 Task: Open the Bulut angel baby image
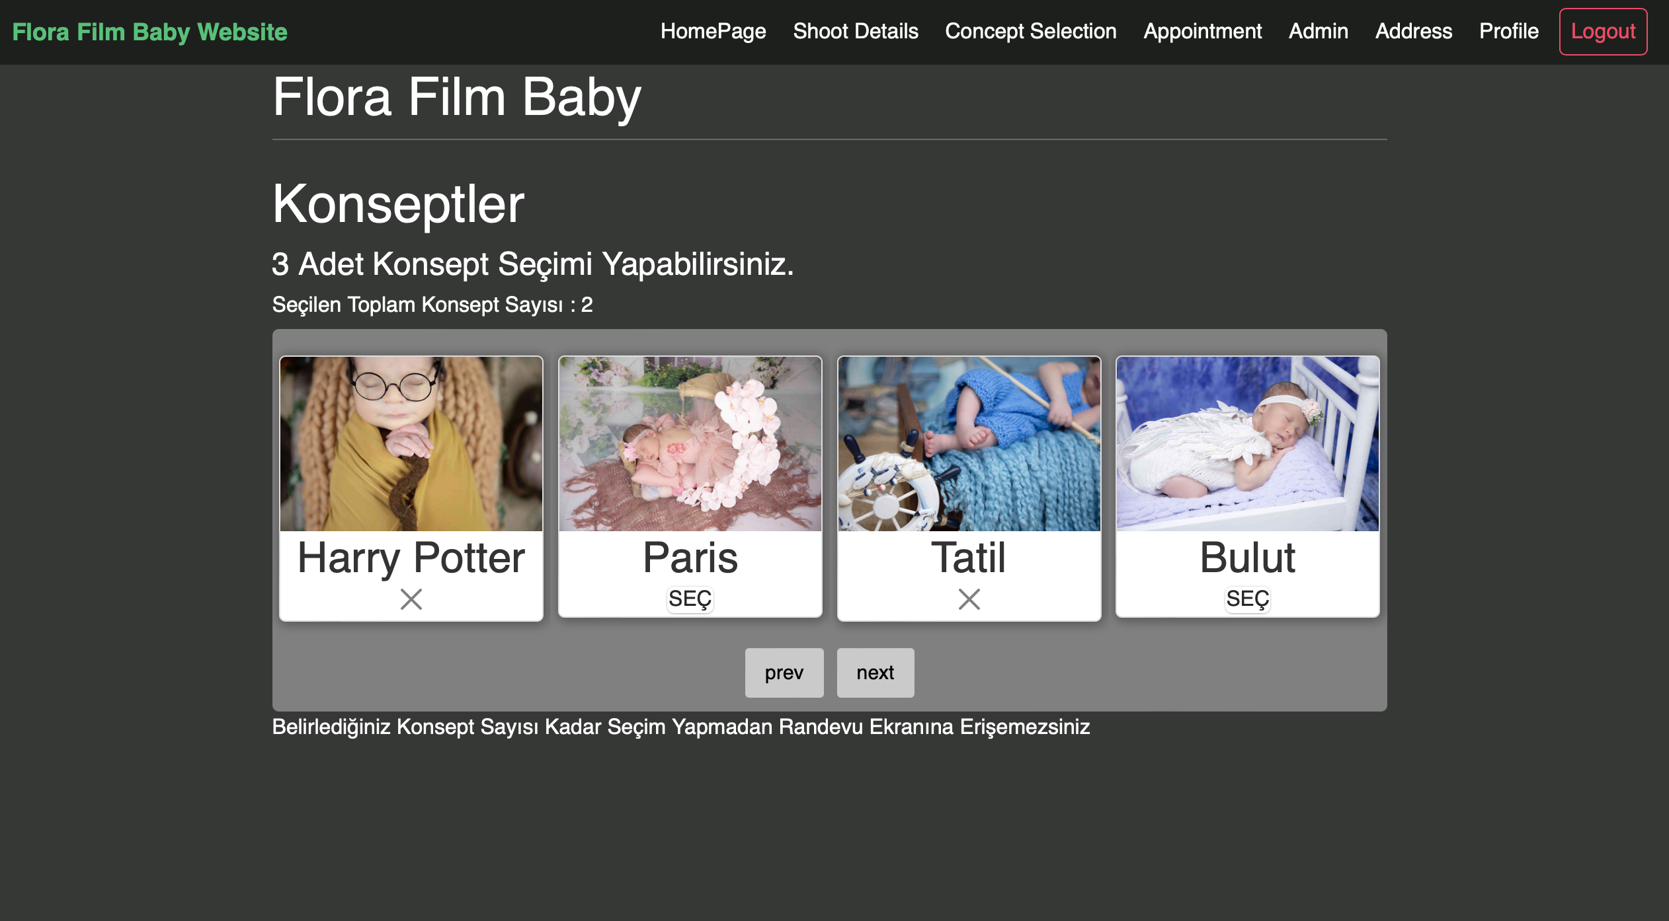[1247, 443]
